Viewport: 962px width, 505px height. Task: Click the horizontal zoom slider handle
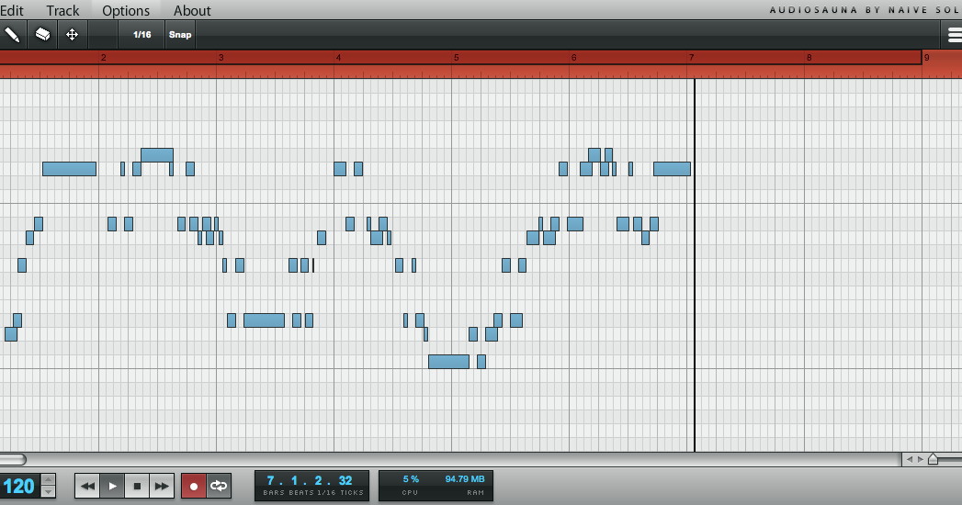click(934, 459)
